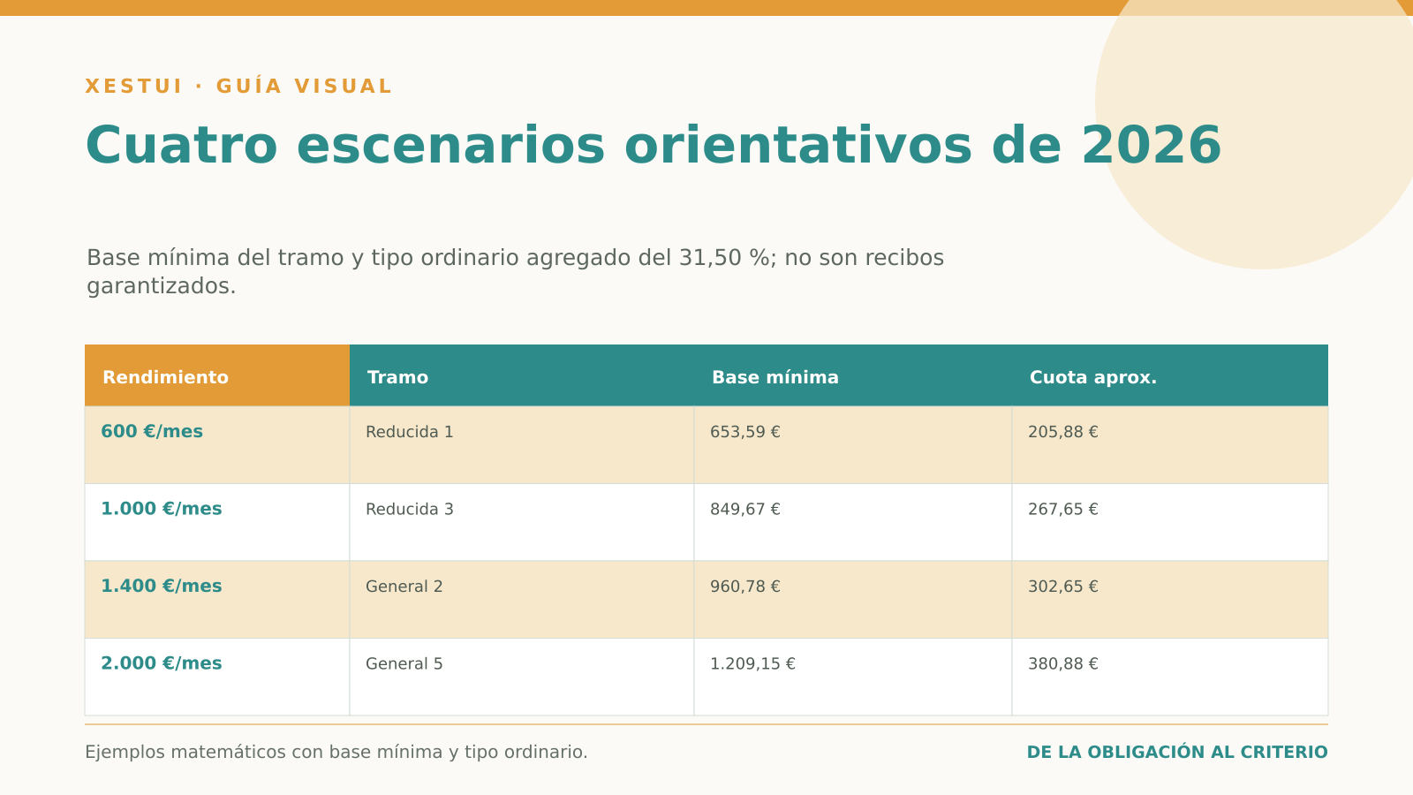This screenshot has width=1413, height=795.
Task: Select the '600 €/mes' row label
Action: [152, 432]
